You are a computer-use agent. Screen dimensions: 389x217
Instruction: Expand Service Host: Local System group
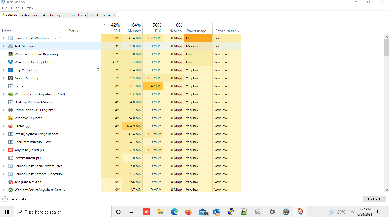(x=4, y=166)
